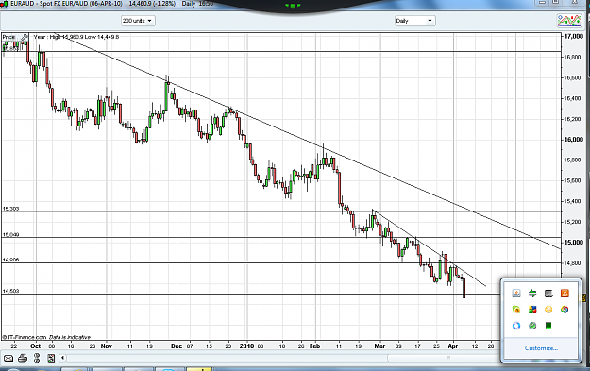Click the 15,303 horizontal level label
The image size is (590, 371).
click(x=10, y=209)
